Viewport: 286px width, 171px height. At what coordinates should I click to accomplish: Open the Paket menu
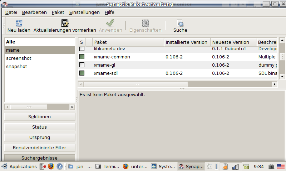pos(58,12)
